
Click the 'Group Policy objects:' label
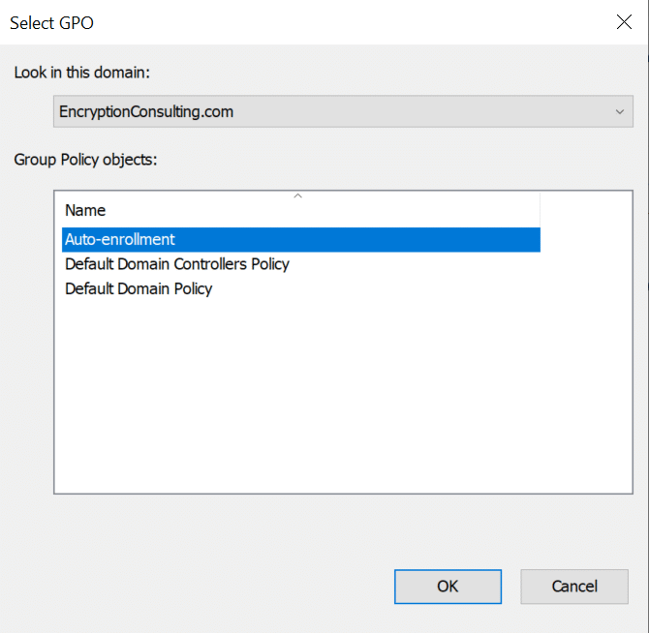point(85,160)
